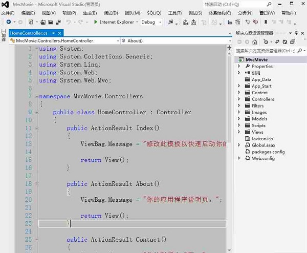Expand the Web.config node
The height and width of the screenshot is (253, 307).
pyautogui.click(x=239, y=158)
